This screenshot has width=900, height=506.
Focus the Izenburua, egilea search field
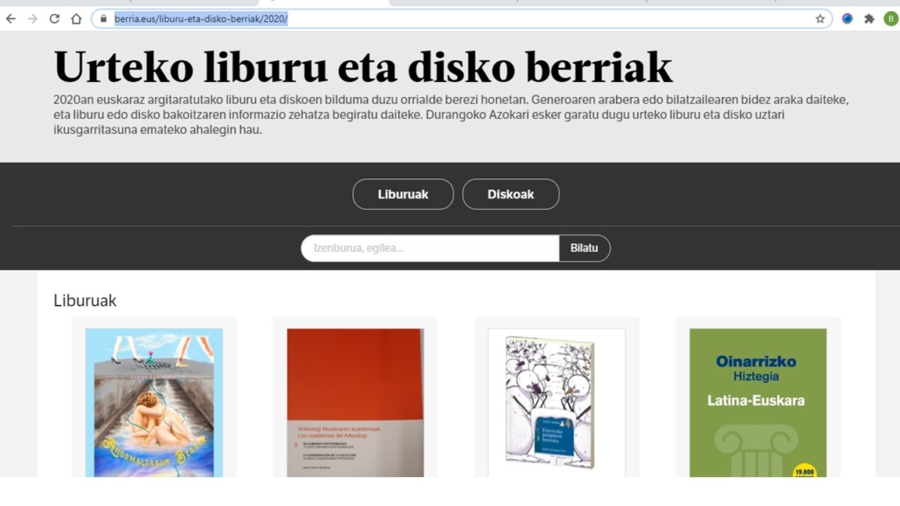pos(430,248)
